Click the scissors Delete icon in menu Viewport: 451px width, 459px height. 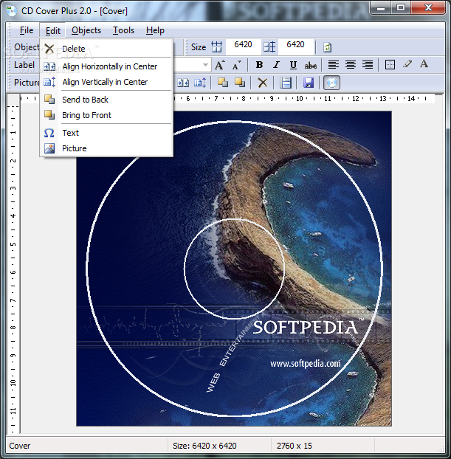click(x=49, y=49)
